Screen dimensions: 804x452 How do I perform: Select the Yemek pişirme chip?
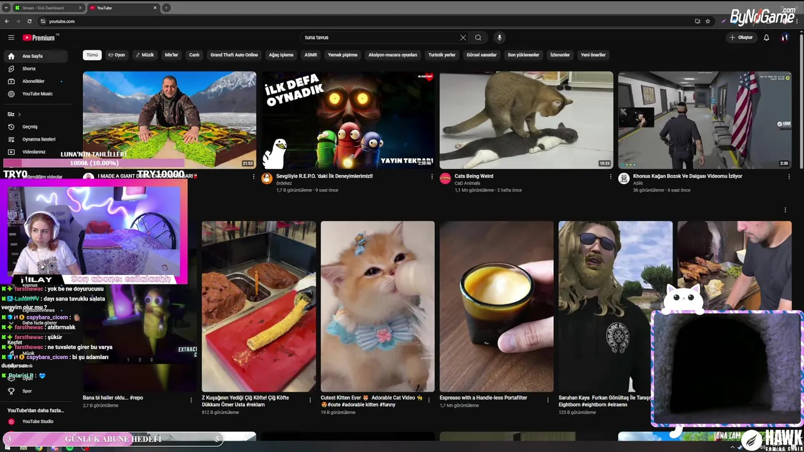tap(342, 55)
